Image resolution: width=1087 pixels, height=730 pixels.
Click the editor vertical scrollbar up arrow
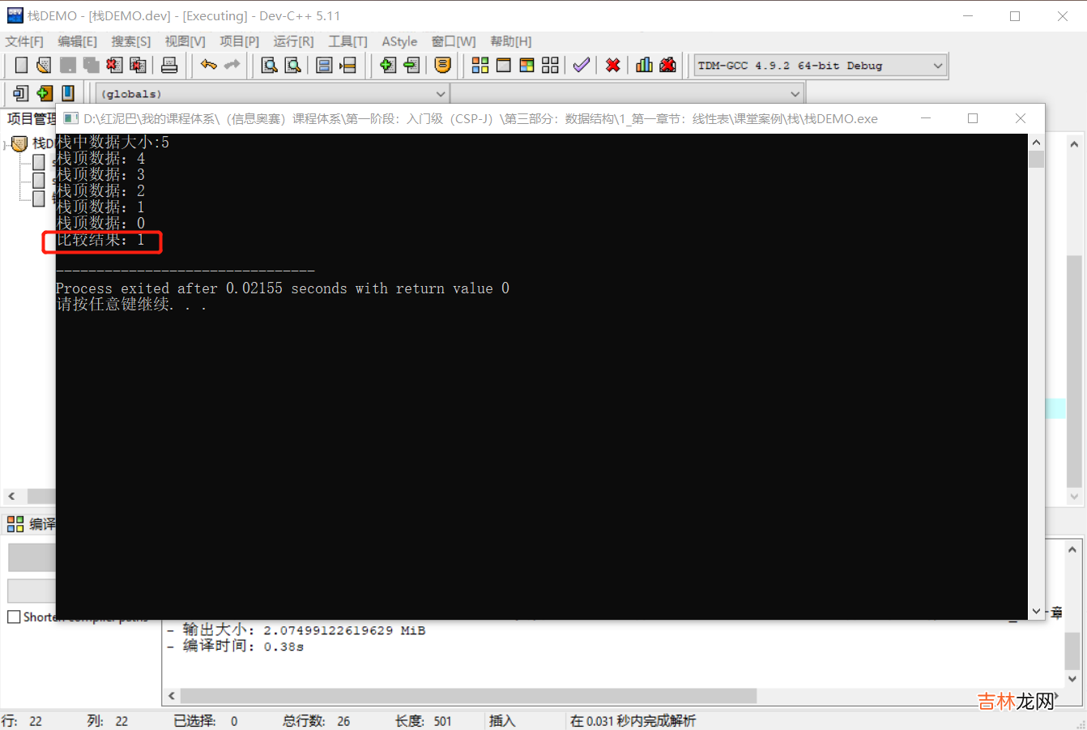tap(1074, 144)
